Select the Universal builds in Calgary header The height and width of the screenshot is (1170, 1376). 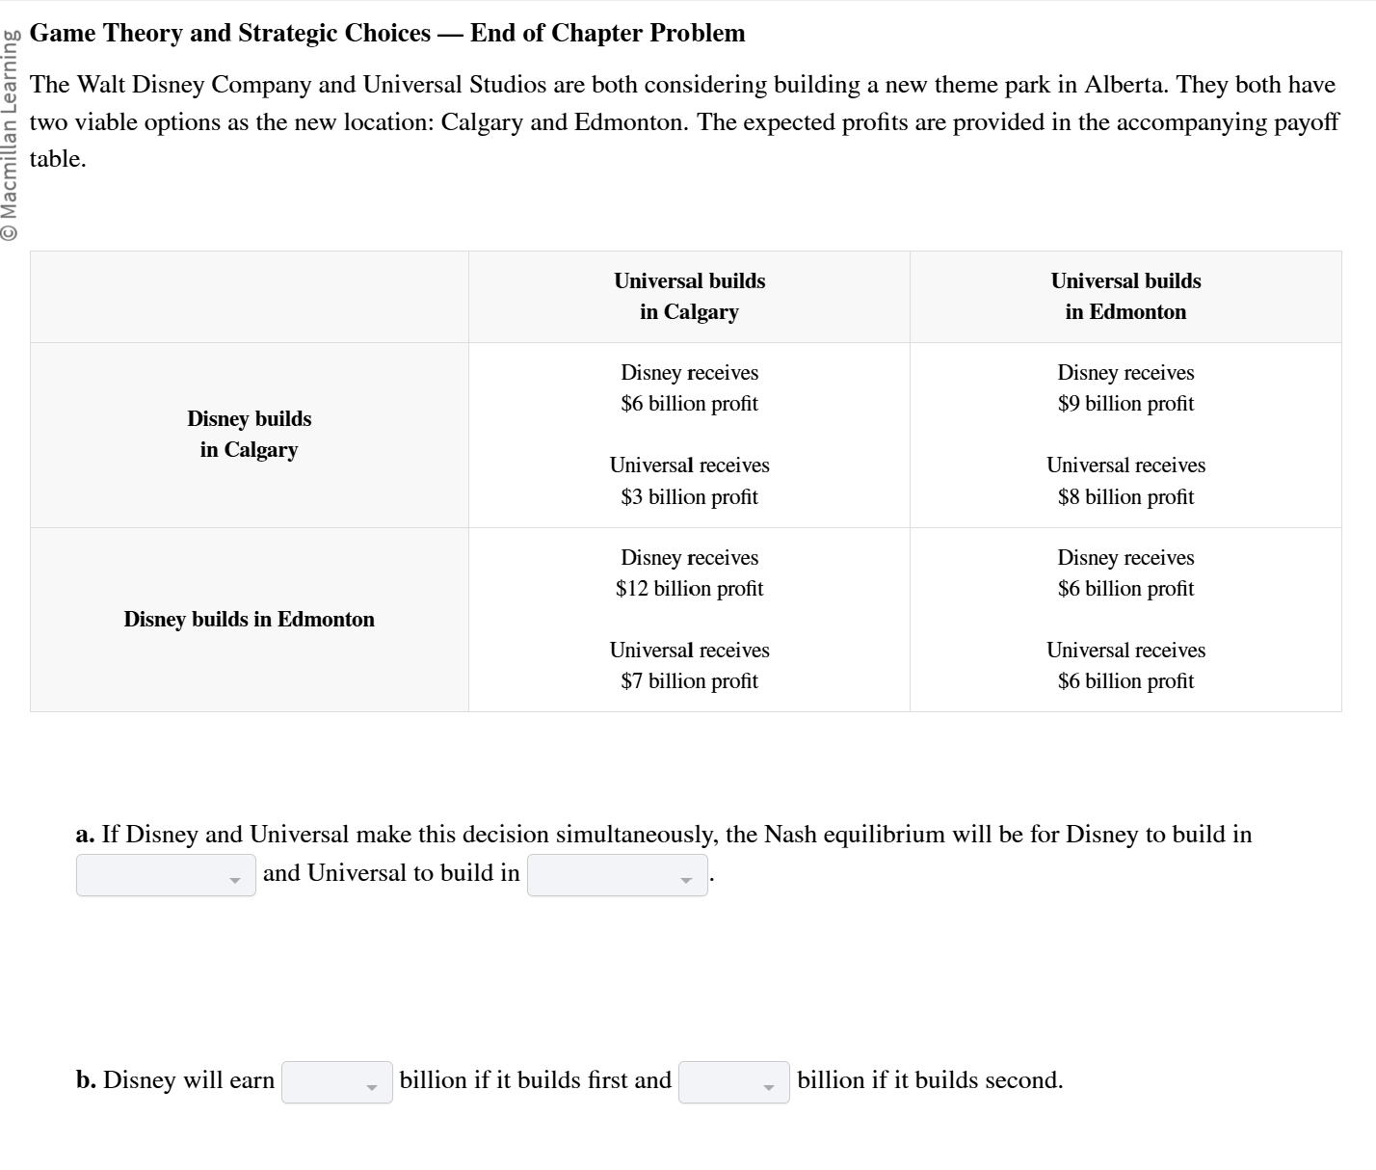(x=689, y=296)
